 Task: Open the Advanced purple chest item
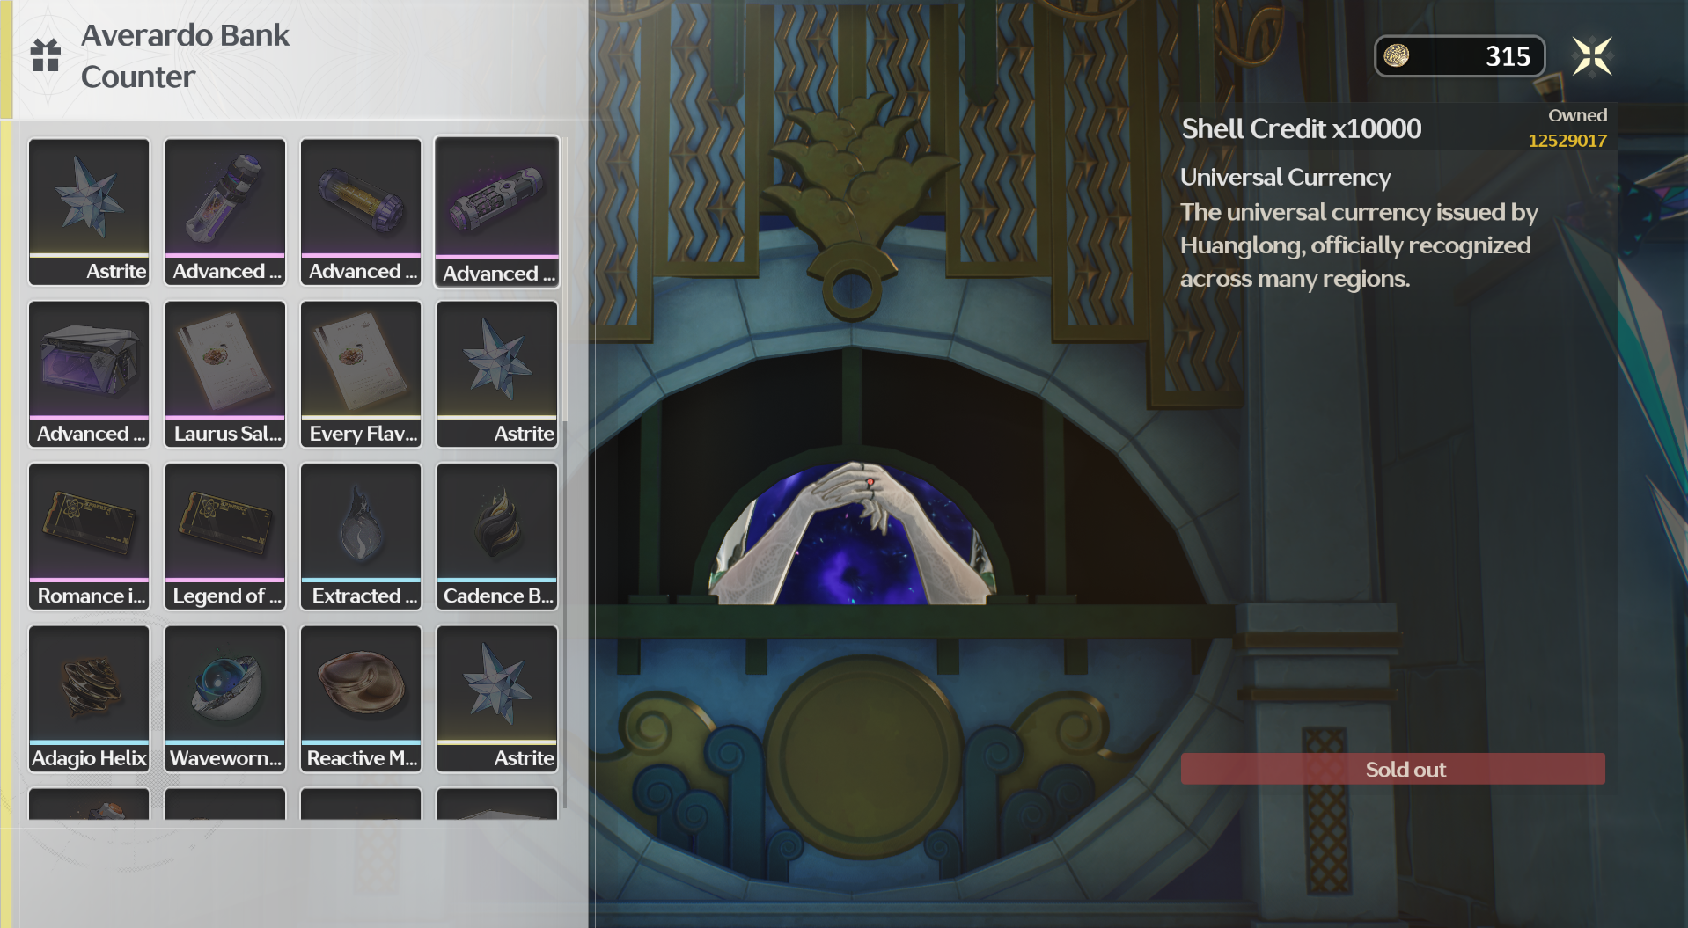click(x=89, y=374)
